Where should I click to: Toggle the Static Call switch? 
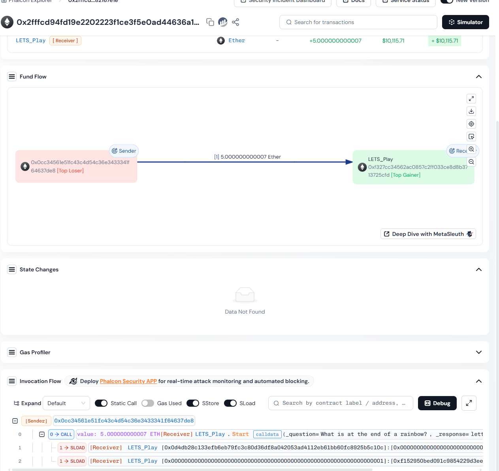pyautogui.click(x=101, y=403)
